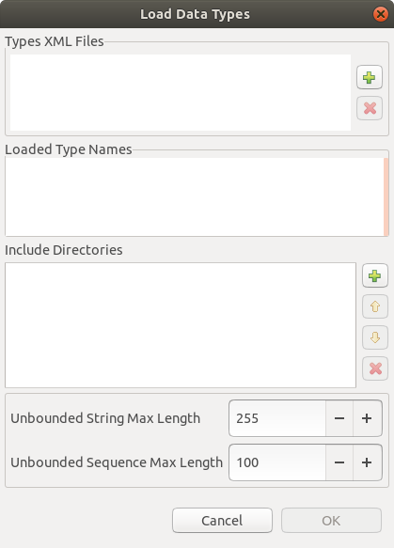Screen dimensions: 394x548
Task: Decrease Unbounded Sequence Max Length
Action: click(339, 462)
